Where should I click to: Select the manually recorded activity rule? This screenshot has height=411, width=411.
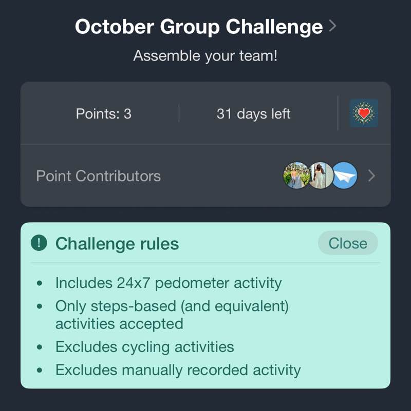178,370
